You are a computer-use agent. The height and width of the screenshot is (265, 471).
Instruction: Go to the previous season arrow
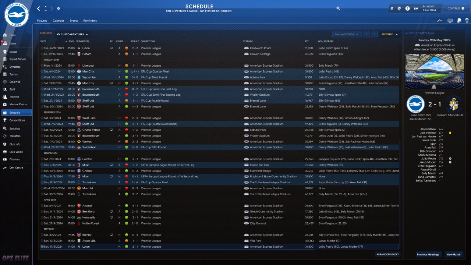click(366, 34)
